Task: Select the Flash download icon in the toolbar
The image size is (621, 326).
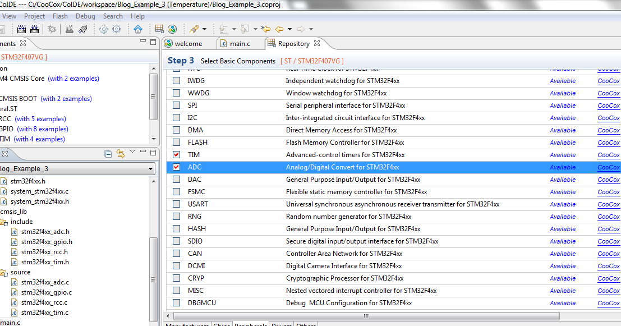Action: pyautogui.click(x=68, y=29)
